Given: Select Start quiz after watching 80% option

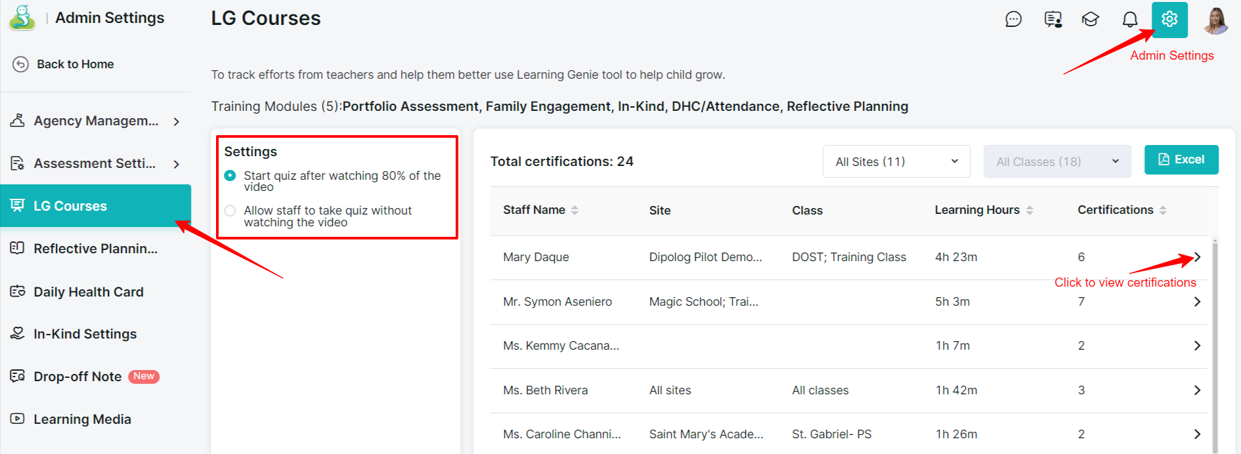Looking at the screenshot, I should point(230,176).
